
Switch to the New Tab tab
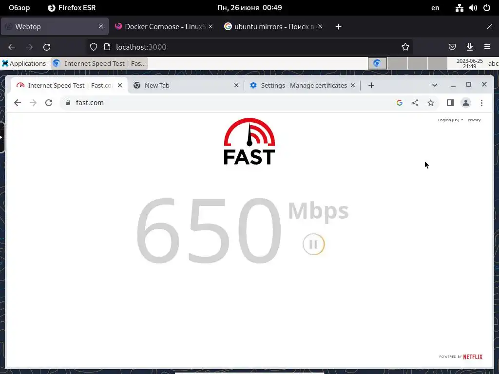click(x=186, y=85)
